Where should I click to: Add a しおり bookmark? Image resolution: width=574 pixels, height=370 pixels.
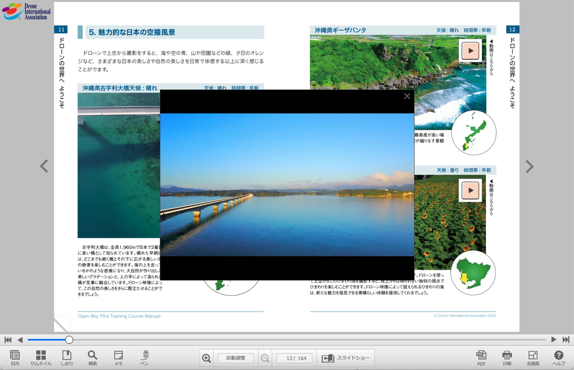click(x=67, y=358)
